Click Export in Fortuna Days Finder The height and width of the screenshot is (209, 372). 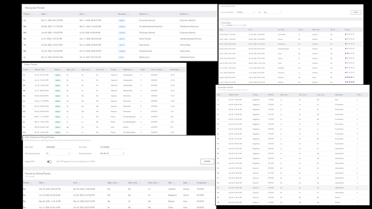(356, 12)
